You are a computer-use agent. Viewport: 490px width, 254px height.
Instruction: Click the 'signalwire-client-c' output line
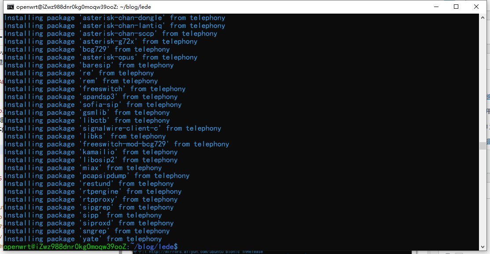point(112,129)
